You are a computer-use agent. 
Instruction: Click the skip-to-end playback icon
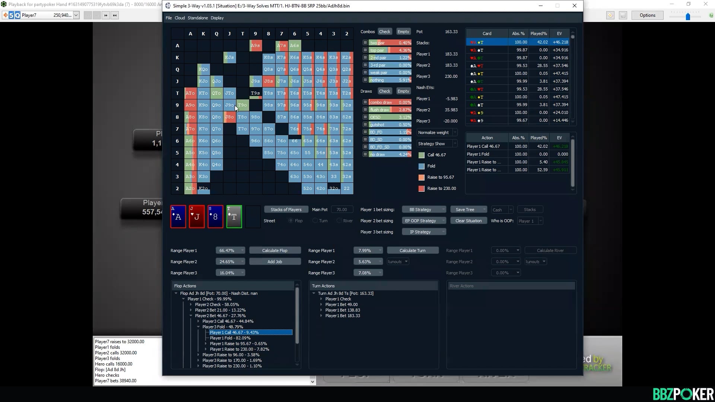(x=115, y=15)
